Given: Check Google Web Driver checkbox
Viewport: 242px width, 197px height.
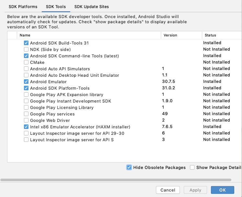Looking at the screenshot, I should click(26, 120).
